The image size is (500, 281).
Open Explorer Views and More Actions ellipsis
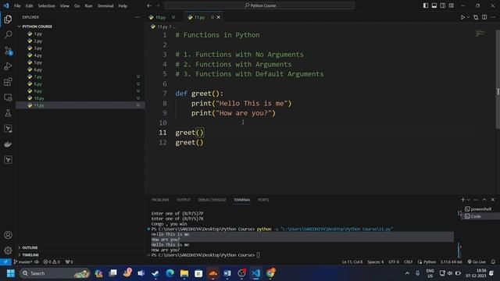pos(137,17)
